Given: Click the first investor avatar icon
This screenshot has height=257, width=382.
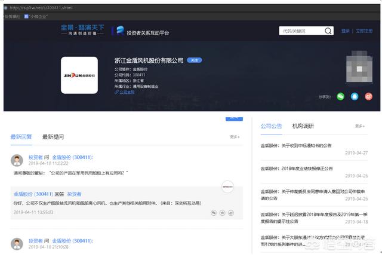Looking at the screenshot, I should [17, 160].
